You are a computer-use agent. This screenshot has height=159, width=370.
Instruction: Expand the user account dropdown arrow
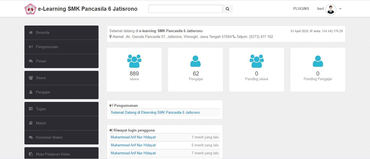tap(340, 9)
